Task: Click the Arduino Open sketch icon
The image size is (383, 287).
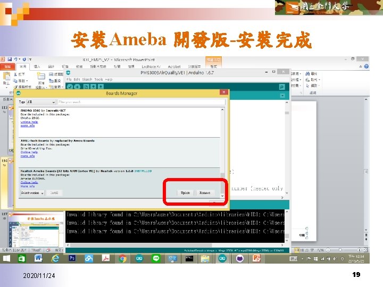Action: (94, 87)
